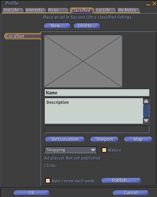Toggle Auto-renew each week checkbox

coord(48,181)
